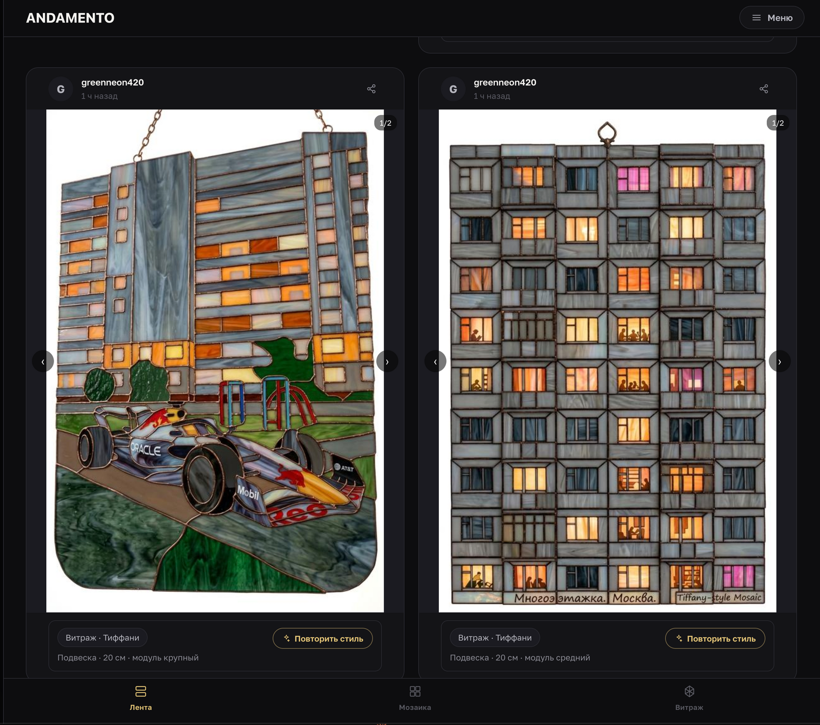Viewport: 820px width, 725px height.
Task: Open the F1 car stained glass image
Action: [x=215, y=361]
